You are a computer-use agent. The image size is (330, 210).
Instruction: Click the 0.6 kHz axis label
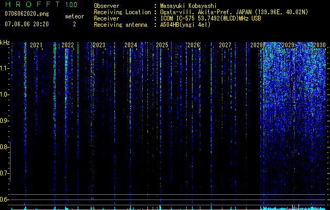pos(4,199)
